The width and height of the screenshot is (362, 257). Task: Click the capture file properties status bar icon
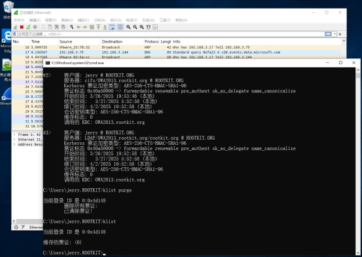[23, 227]
